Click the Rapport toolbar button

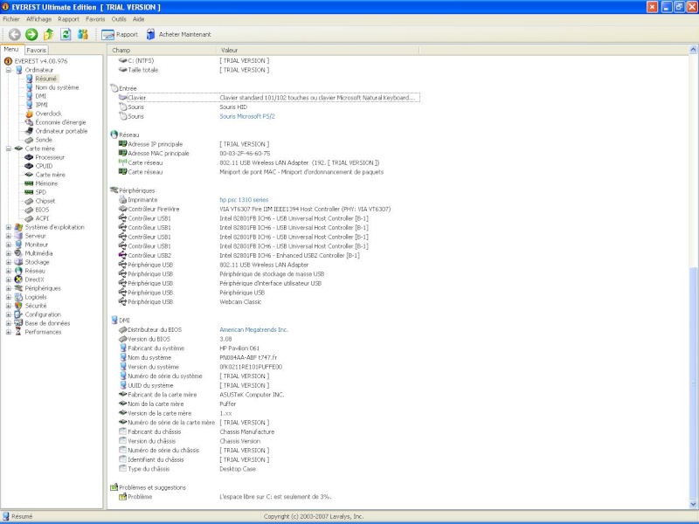(x=120, y=34)
